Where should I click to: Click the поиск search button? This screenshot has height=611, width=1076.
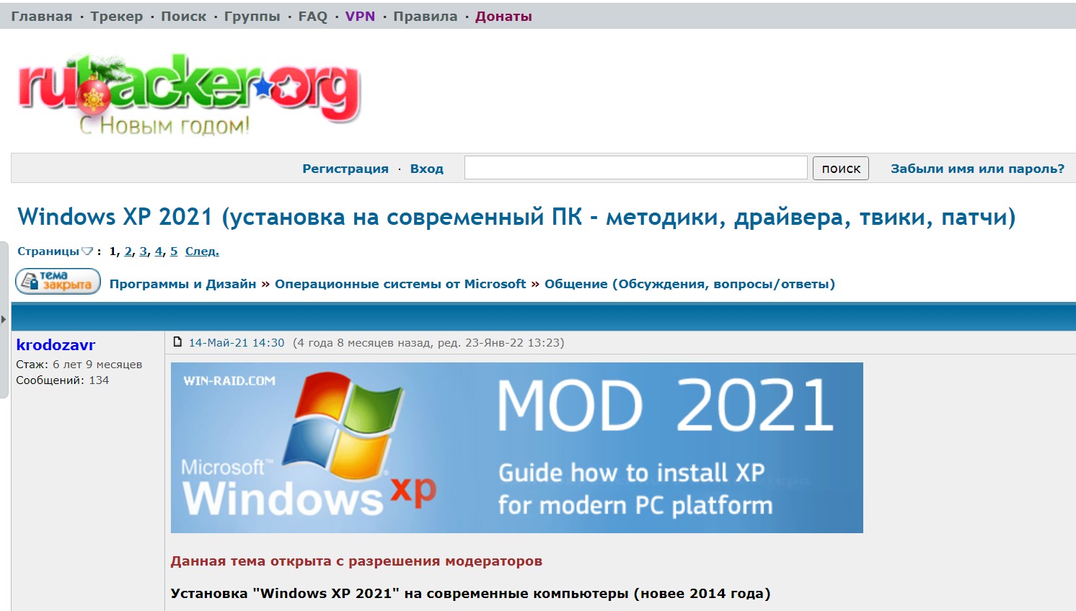[x=841, y=169]
